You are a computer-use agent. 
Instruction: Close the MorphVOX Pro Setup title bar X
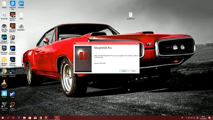tap(137, 43)
